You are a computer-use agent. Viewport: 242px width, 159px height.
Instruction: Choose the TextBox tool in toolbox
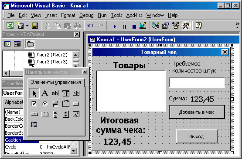pos(55,93)
